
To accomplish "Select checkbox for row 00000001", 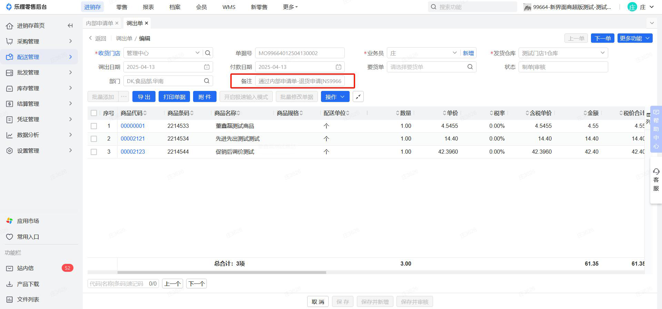I will (x=94, y=126).
